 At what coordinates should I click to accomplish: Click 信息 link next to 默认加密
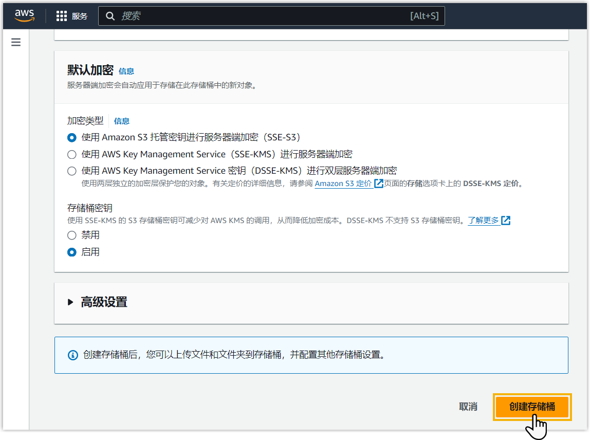coord(126,71)
